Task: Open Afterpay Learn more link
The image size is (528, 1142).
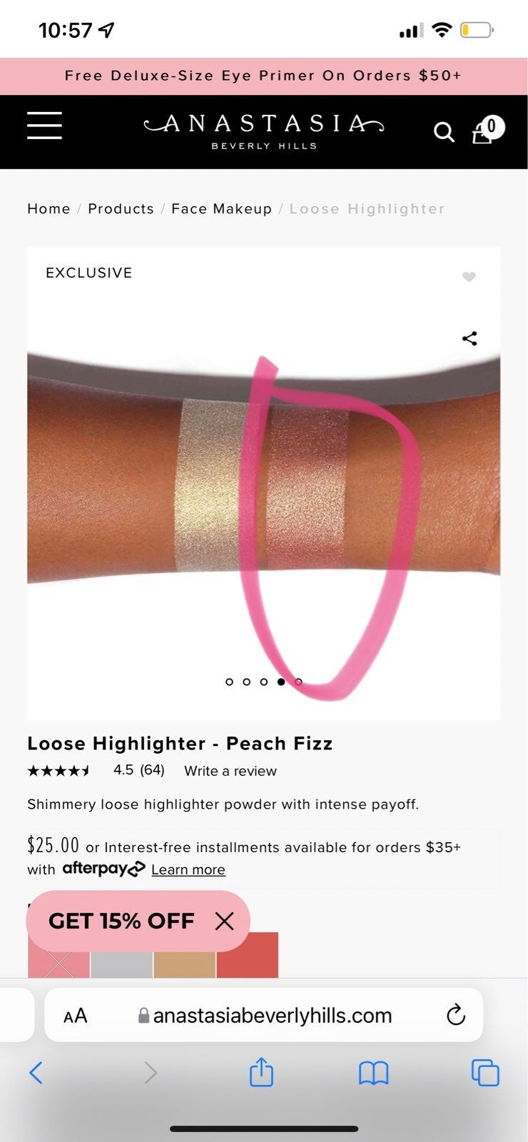Action: click(188, 869)
